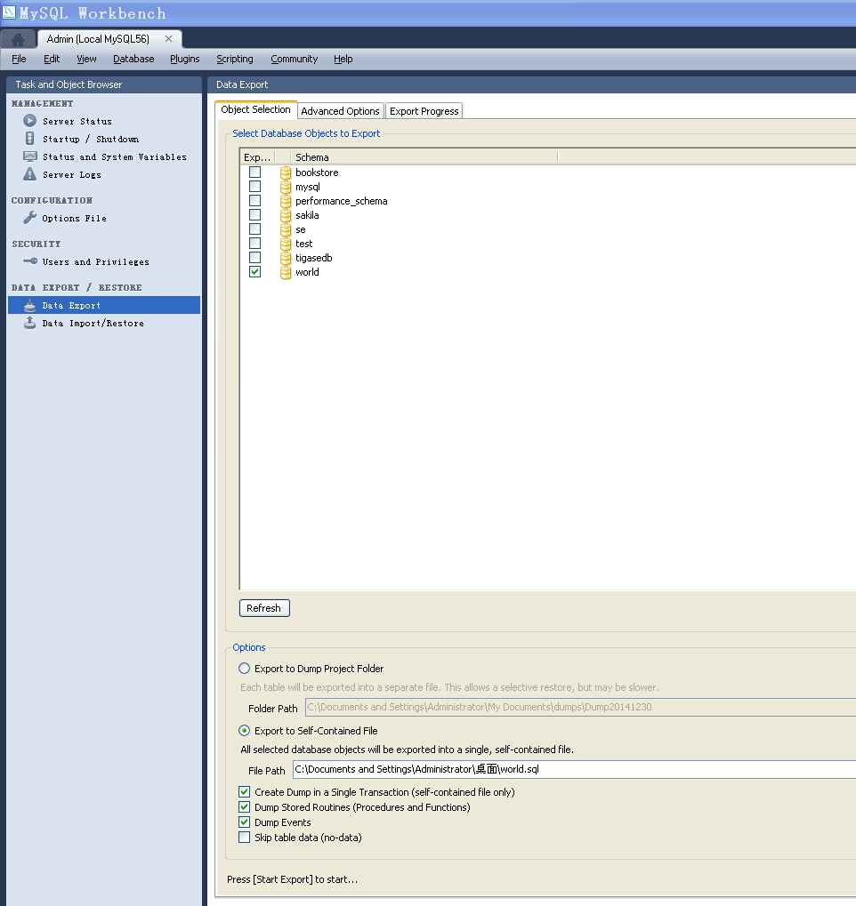Click the Exp... column header
The height and width of the screenshot is (906, 856).
tap(257, 157)
